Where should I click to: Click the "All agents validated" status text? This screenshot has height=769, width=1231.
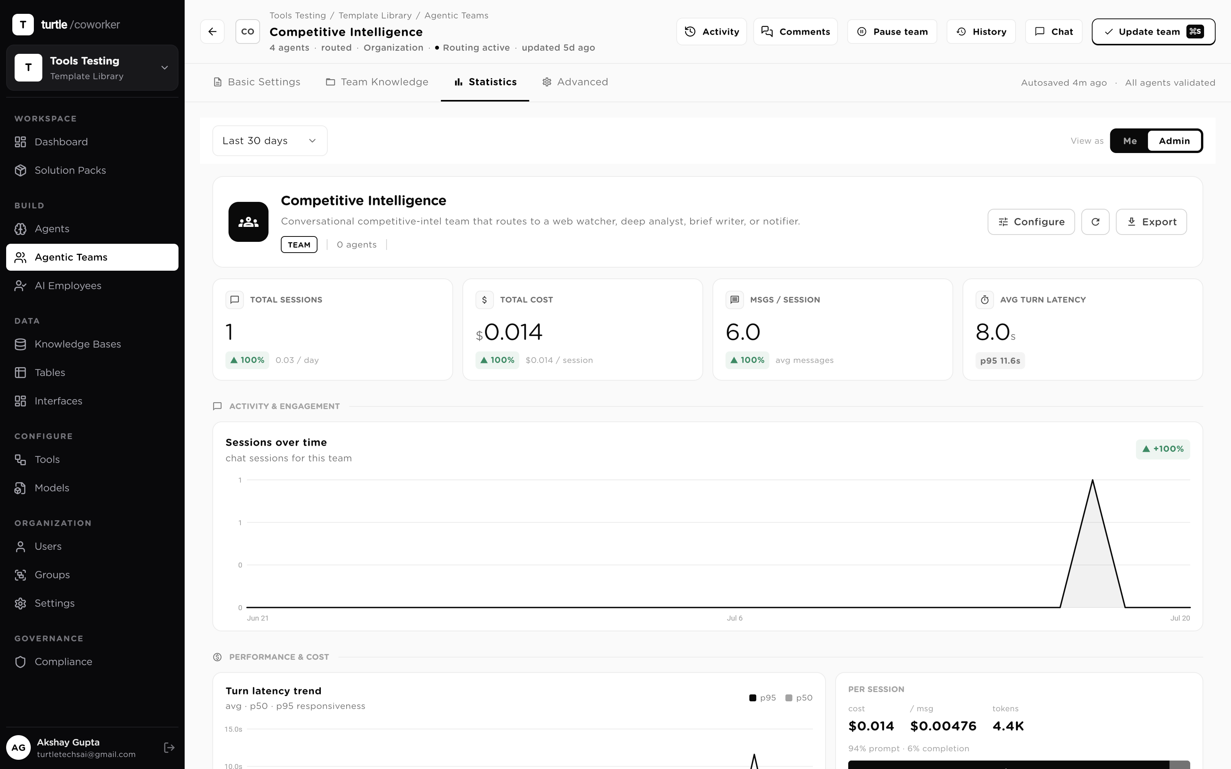point(1170,83)
